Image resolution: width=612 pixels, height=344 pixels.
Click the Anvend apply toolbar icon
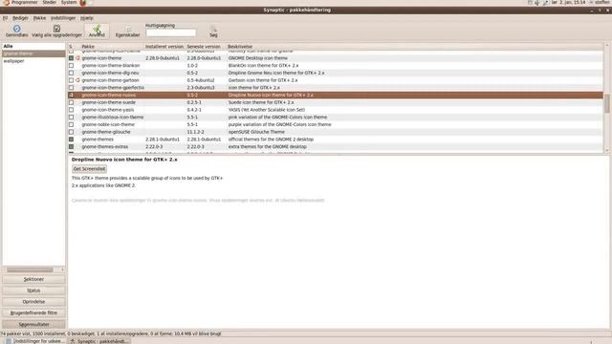tap(97, 29)
